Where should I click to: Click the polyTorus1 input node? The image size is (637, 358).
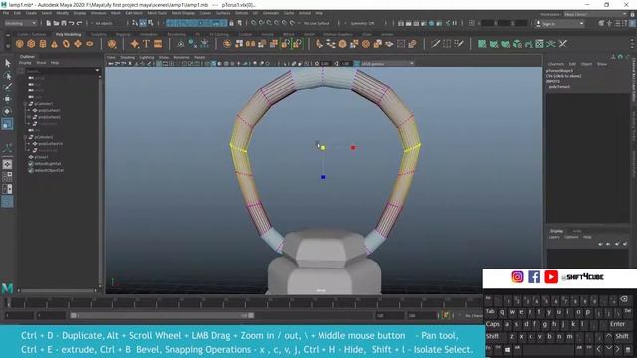pyautogui.click(x=559, y=87)
